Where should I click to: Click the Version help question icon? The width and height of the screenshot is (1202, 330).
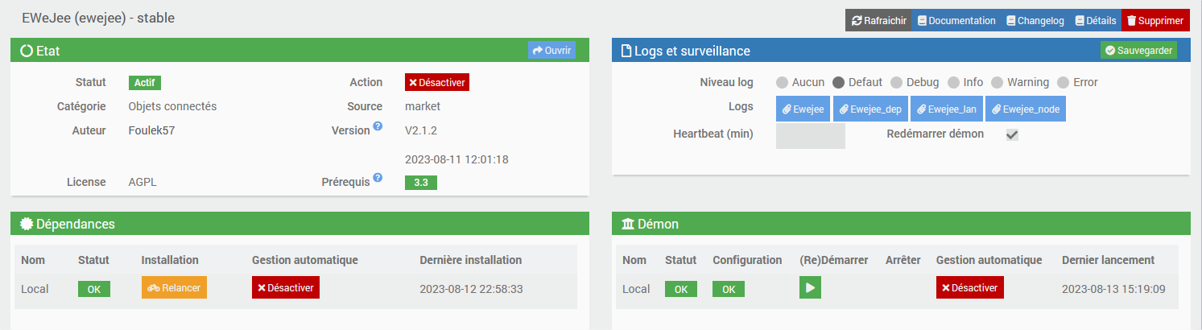pos(378,127)
